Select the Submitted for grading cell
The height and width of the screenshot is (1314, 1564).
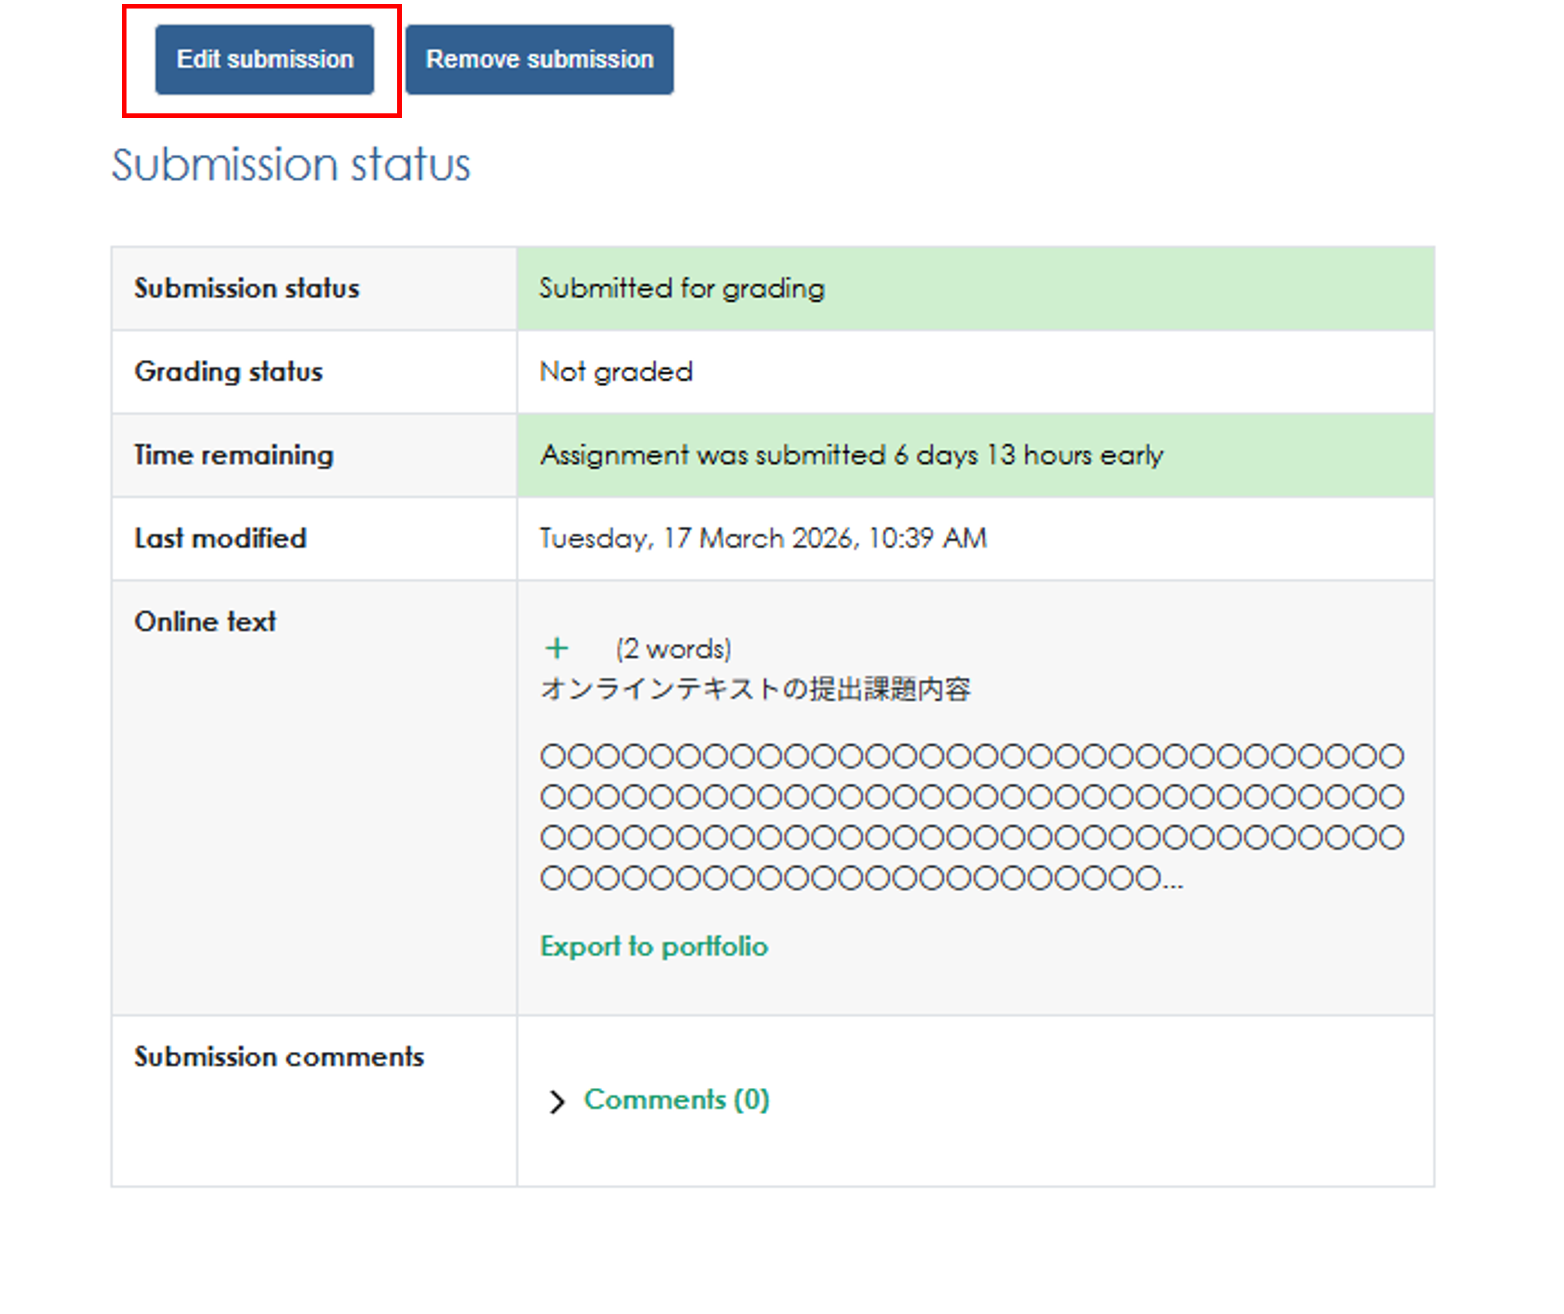click(x=681, y=288)
